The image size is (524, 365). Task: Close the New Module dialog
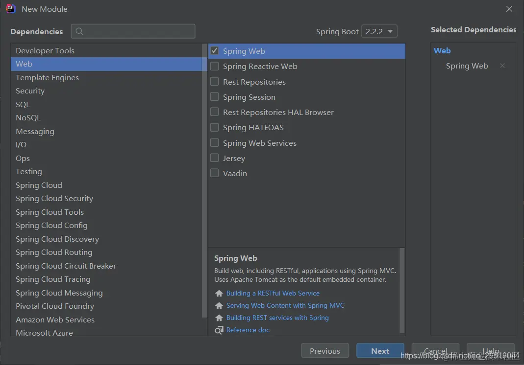pos(509,9)
